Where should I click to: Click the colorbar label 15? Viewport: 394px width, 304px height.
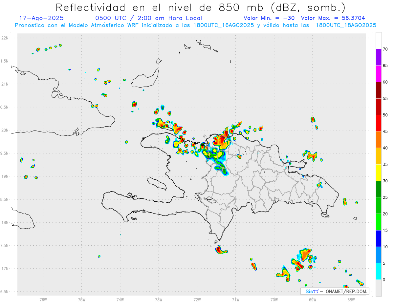click(385, 230)
